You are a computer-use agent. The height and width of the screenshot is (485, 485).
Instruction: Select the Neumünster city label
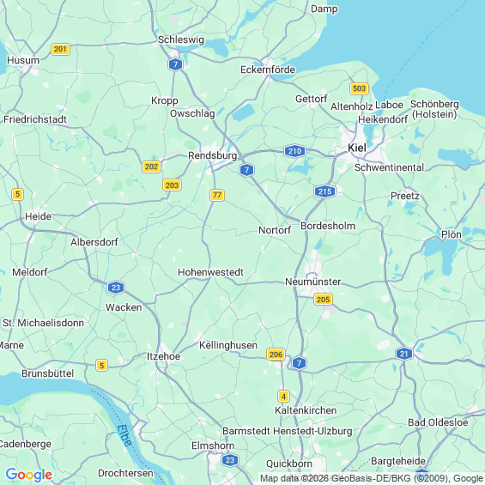tap(313, 282)
